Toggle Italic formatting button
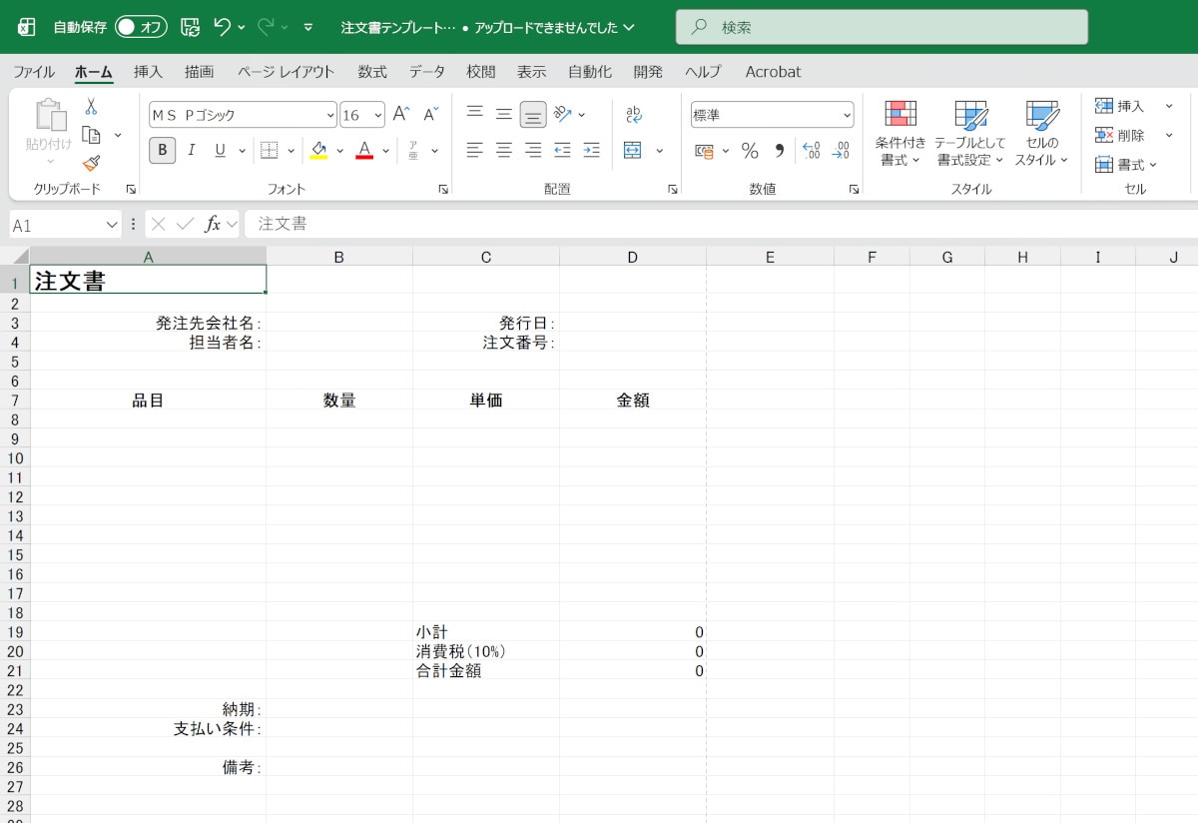The width and height of the screenshot is (1198, 823). [191, 151]
